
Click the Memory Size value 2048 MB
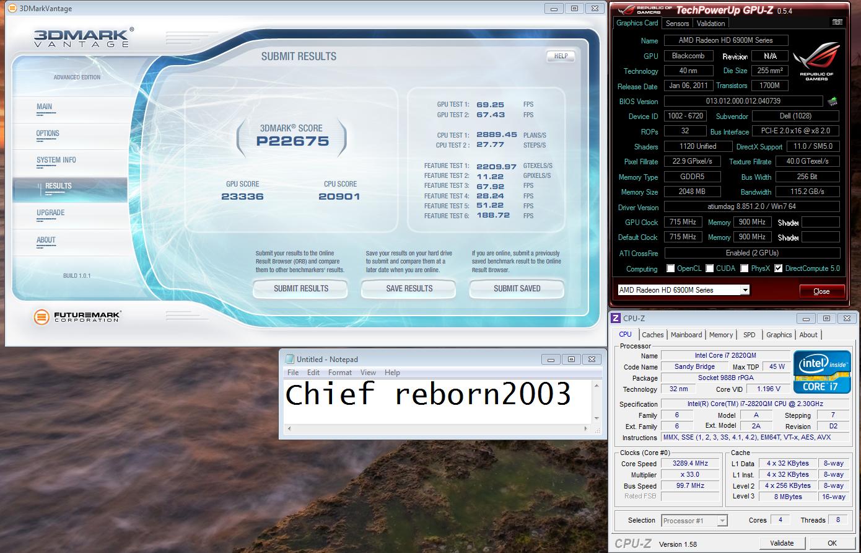pyautogui.click(x=692, y=192)
